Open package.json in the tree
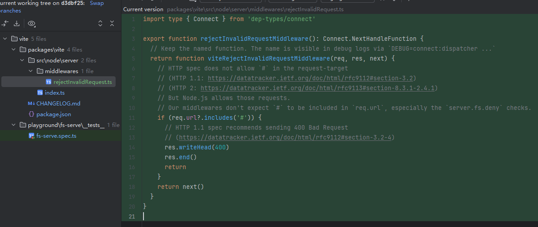The width and height of the screenshot is (538, 227). click(x=54, y=114)
